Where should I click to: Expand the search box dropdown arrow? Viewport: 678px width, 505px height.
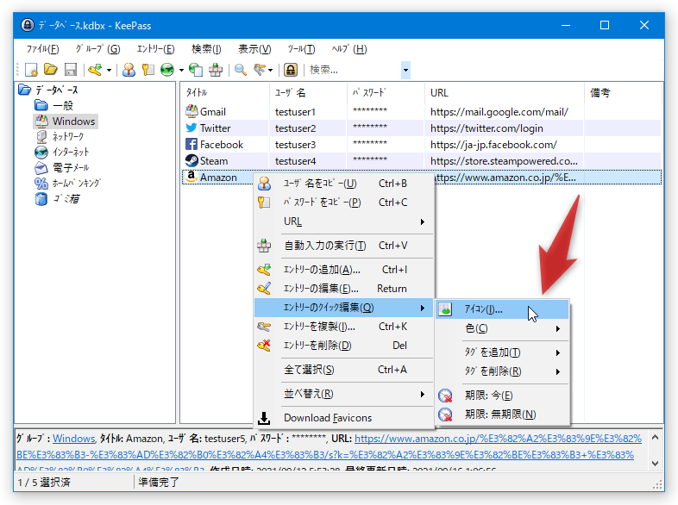pos(405,70)
